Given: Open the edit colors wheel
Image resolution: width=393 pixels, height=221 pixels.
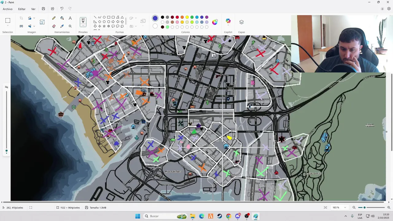Looking at the screenshot, I should pos(215,22).
